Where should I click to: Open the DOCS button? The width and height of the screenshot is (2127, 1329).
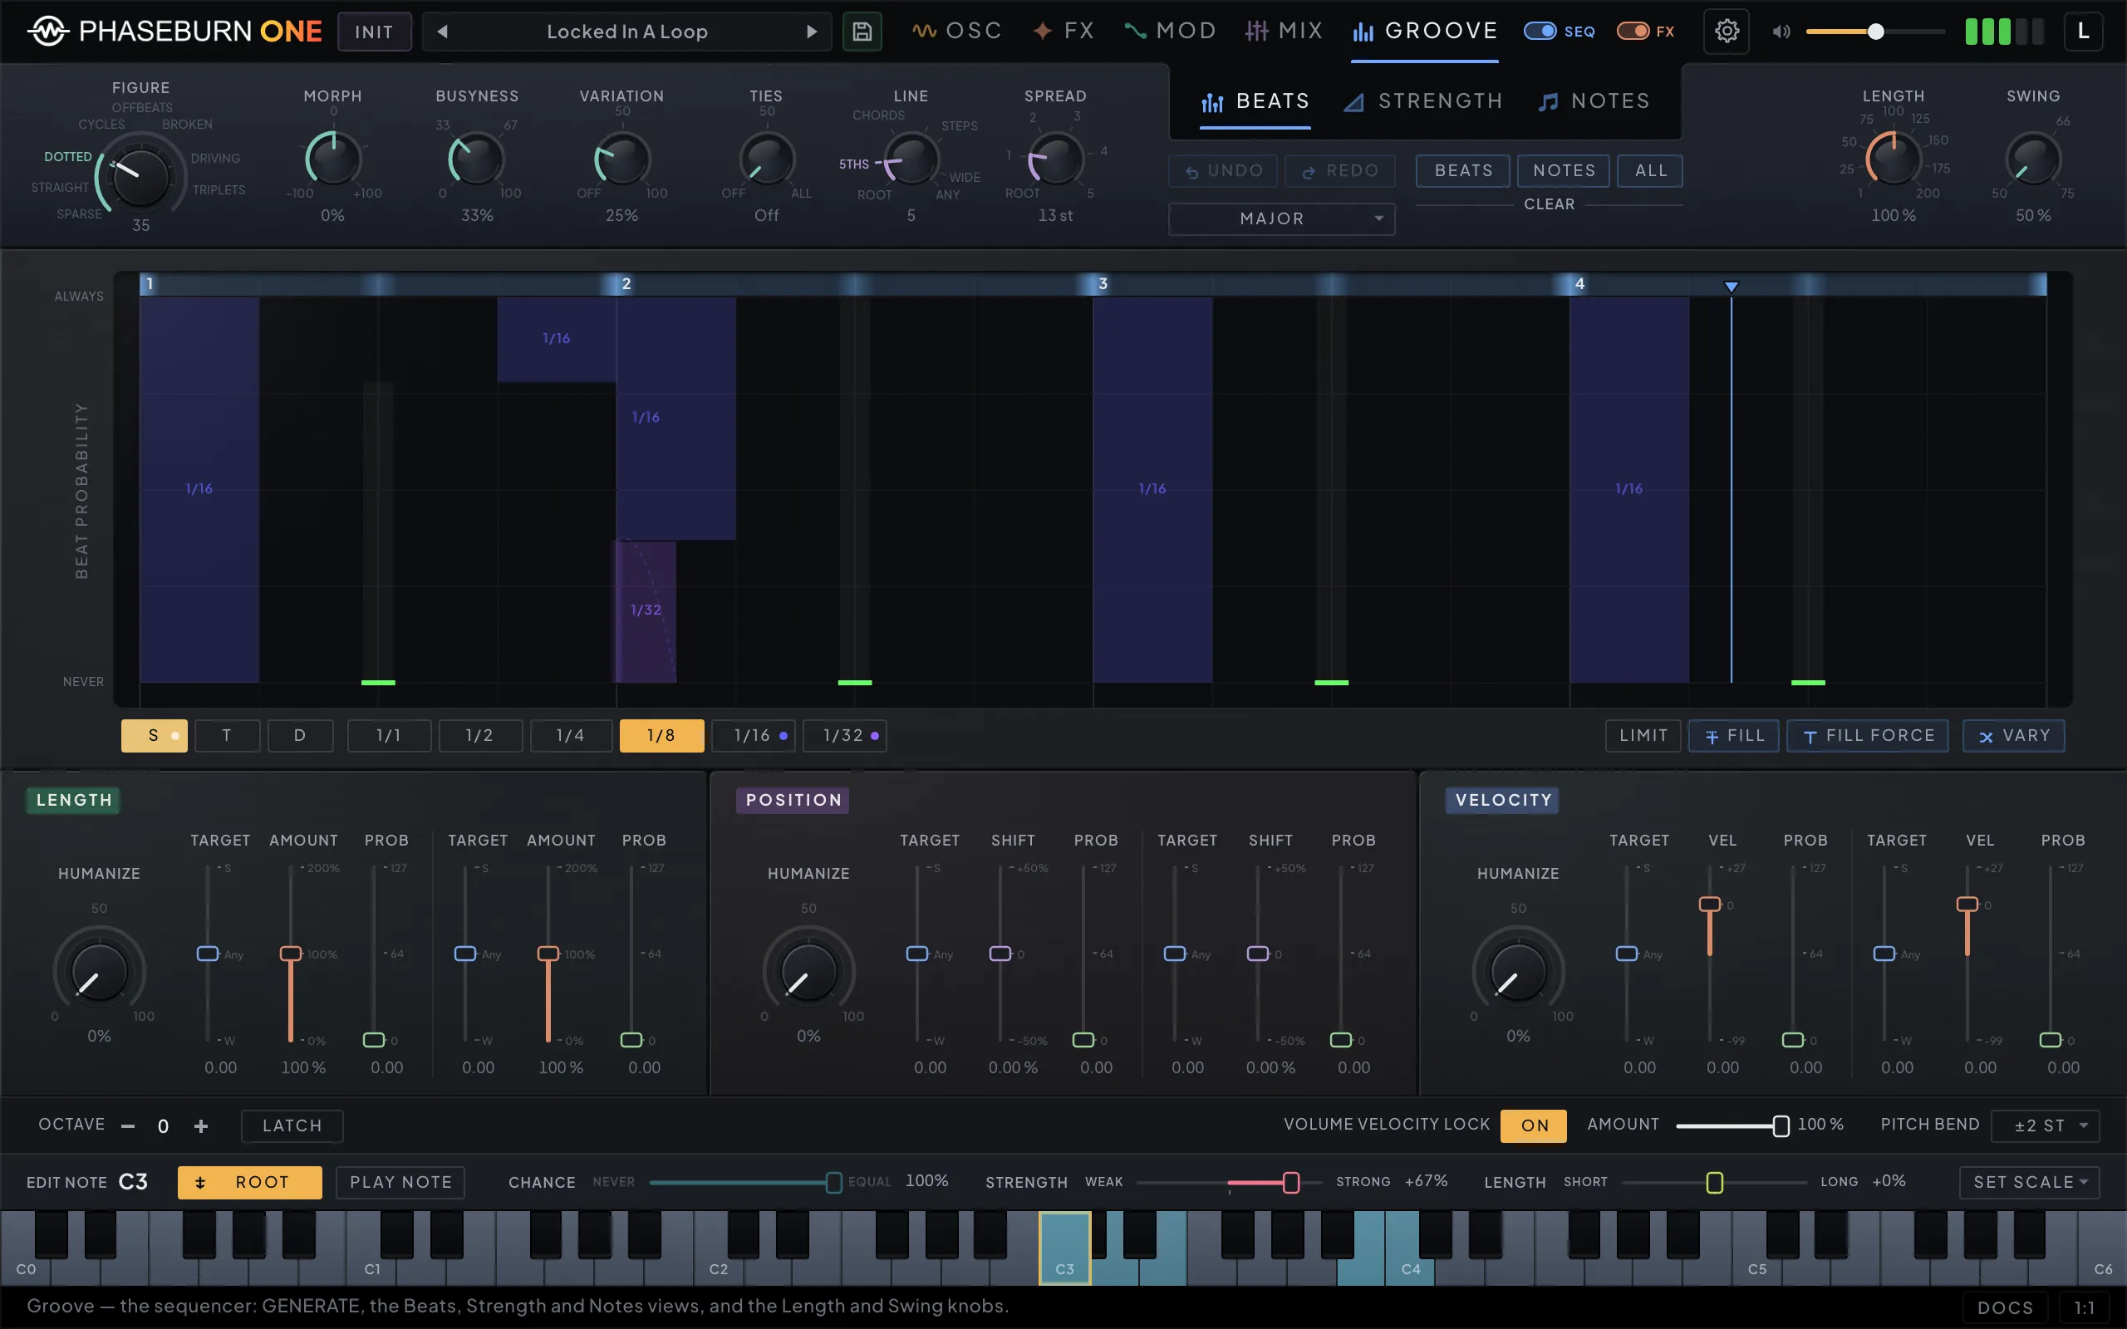pyautogui.click(x=2005, y=1308)
